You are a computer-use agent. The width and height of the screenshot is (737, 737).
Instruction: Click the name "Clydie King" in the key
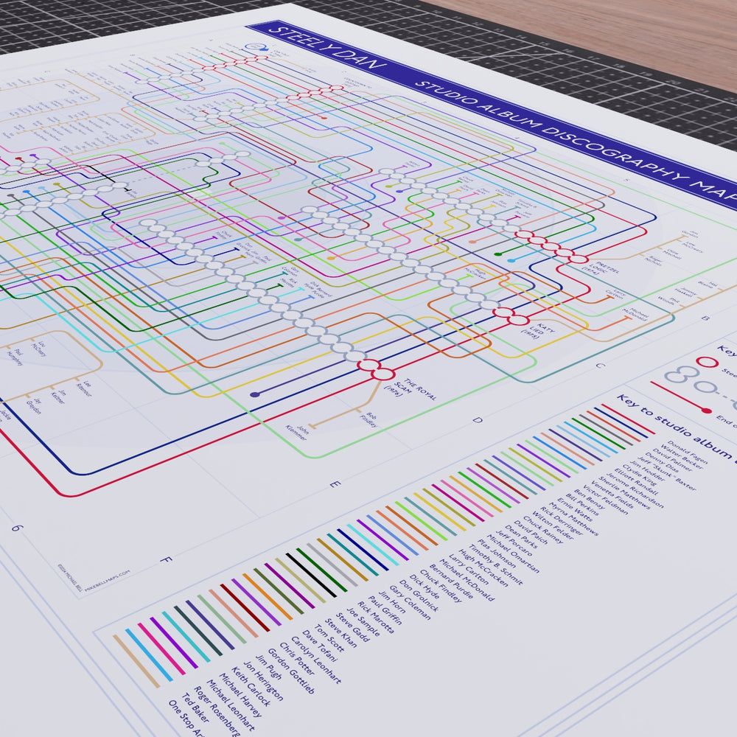[639, 475]
